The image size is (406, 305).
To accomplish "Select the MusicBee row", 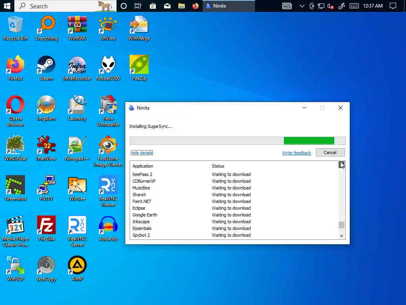I will point(234,188).
